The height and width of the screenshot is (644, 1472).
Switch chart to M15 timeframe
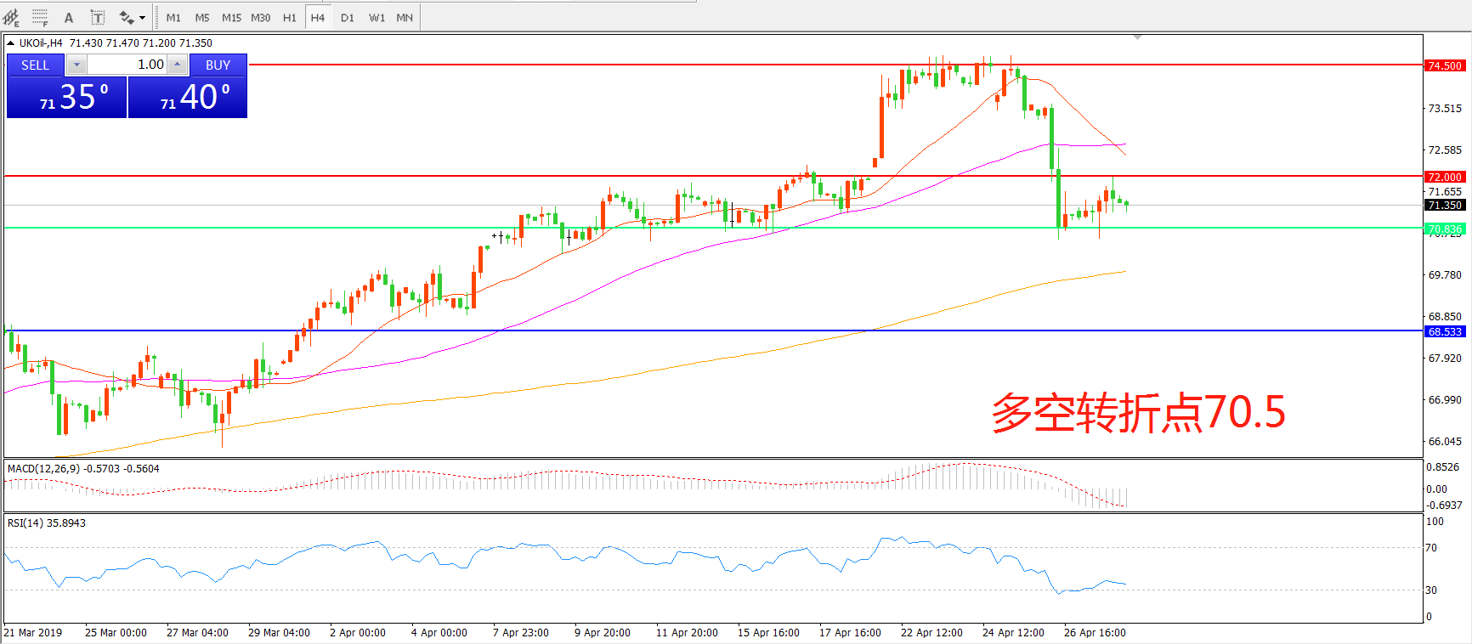click(231, 17)
